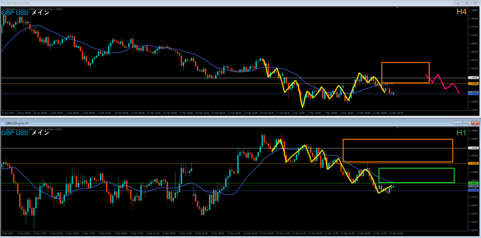Image resolution: width=481 pixels, height=238 pixels.
Task: Click the 27 Jan 2026 date label on the H4 time axis
Action: tap(7, 113)
